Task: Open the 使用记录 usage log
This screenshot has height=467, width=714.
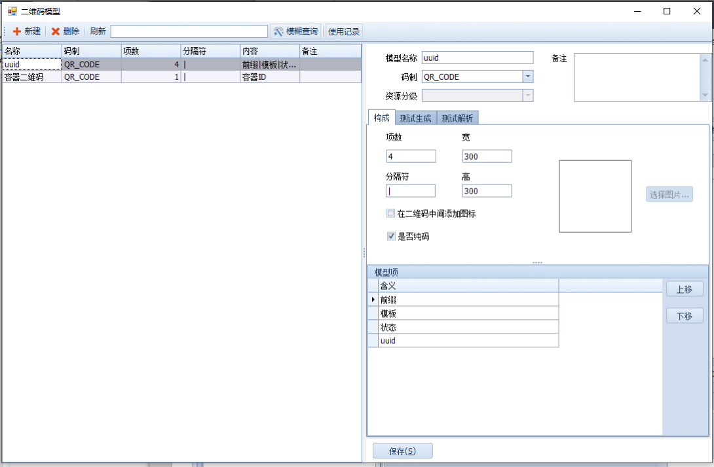Action: click(344, 31)
